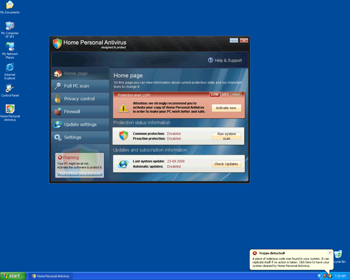The height and width of the screenshot is (280, 350).
Task: Set protection level to HIGH
Action: 236,95
